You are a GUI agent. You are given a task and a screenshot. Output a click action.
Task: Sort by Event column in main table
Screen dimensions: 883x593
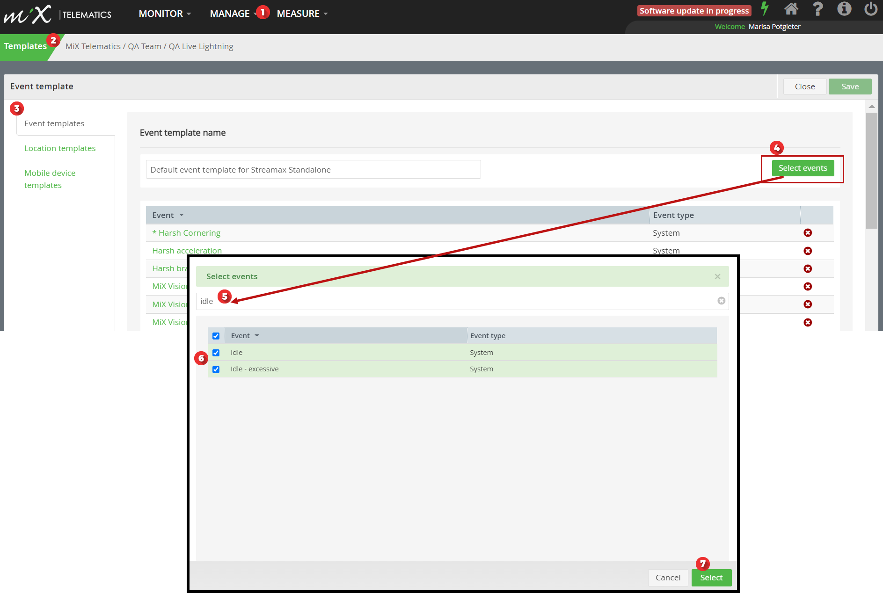click(168, 215)
